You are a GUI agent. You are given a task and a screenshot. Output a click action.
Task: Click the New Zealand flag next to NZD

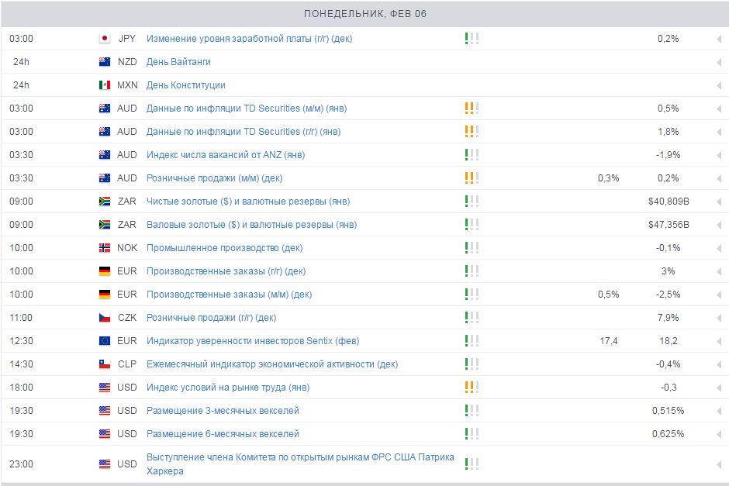pyautogui.click(x=105, y=62)
